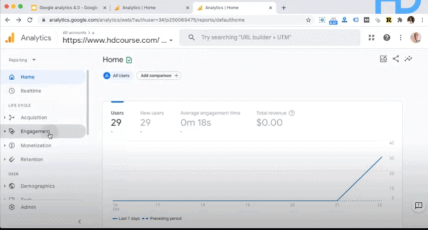
Task: Click All accounts breadcrumb link
Action: (x=74, y=32)
